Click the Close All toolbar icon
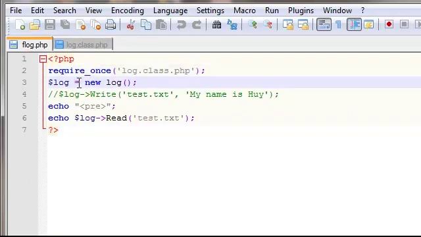421x237 pixels. pos(95,25)
